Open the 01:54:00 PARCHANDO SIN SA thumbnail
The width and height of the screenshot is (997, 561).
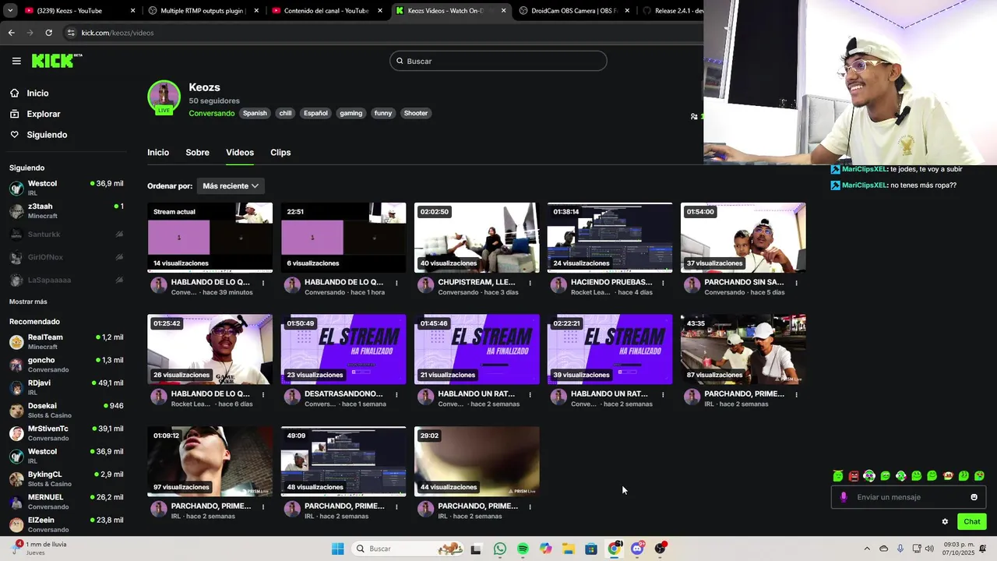(743, 238)
